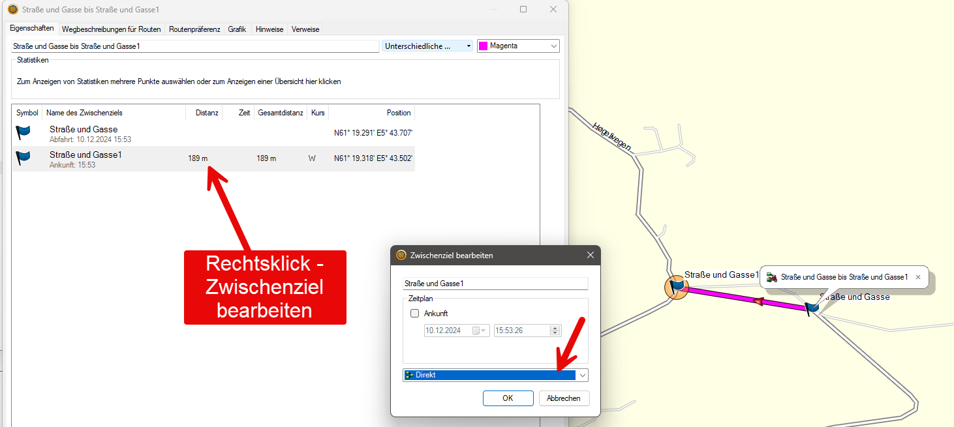Switch to the Routenpräferenz tab

(x=194, y=29)
